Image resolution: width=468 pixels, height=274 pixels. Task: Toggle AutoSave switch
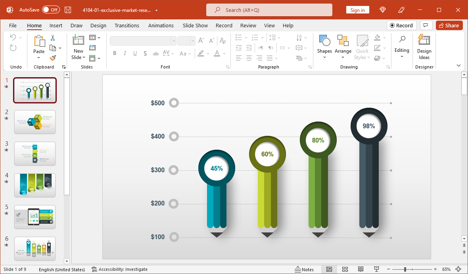[51, 10]
